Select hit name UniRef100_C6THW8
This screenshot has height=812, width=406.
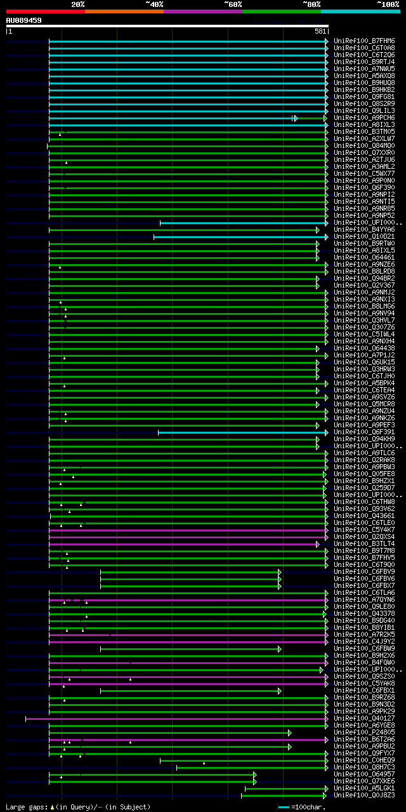tap(364, 502)
